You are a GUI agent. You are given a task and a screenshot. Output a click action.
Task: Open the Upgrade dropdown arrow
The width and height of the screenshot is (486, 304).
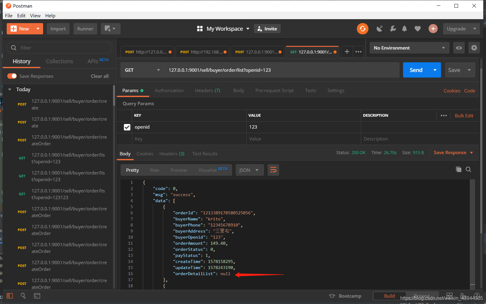tap(475, 29)
